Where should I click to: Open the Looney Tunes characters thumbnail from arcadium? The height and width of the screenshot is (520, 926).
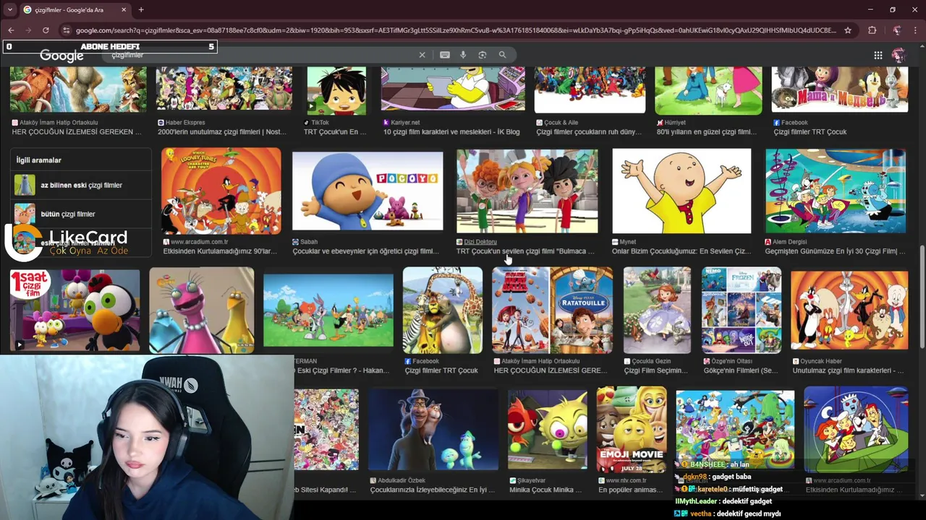221,191
